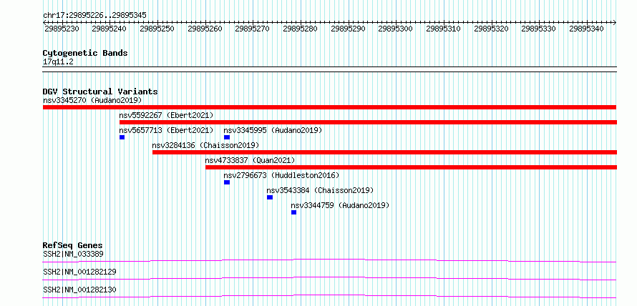Click the SSH2|NM_001282130 magenta transcript line
637x306 pixels.
coord(329,296)
